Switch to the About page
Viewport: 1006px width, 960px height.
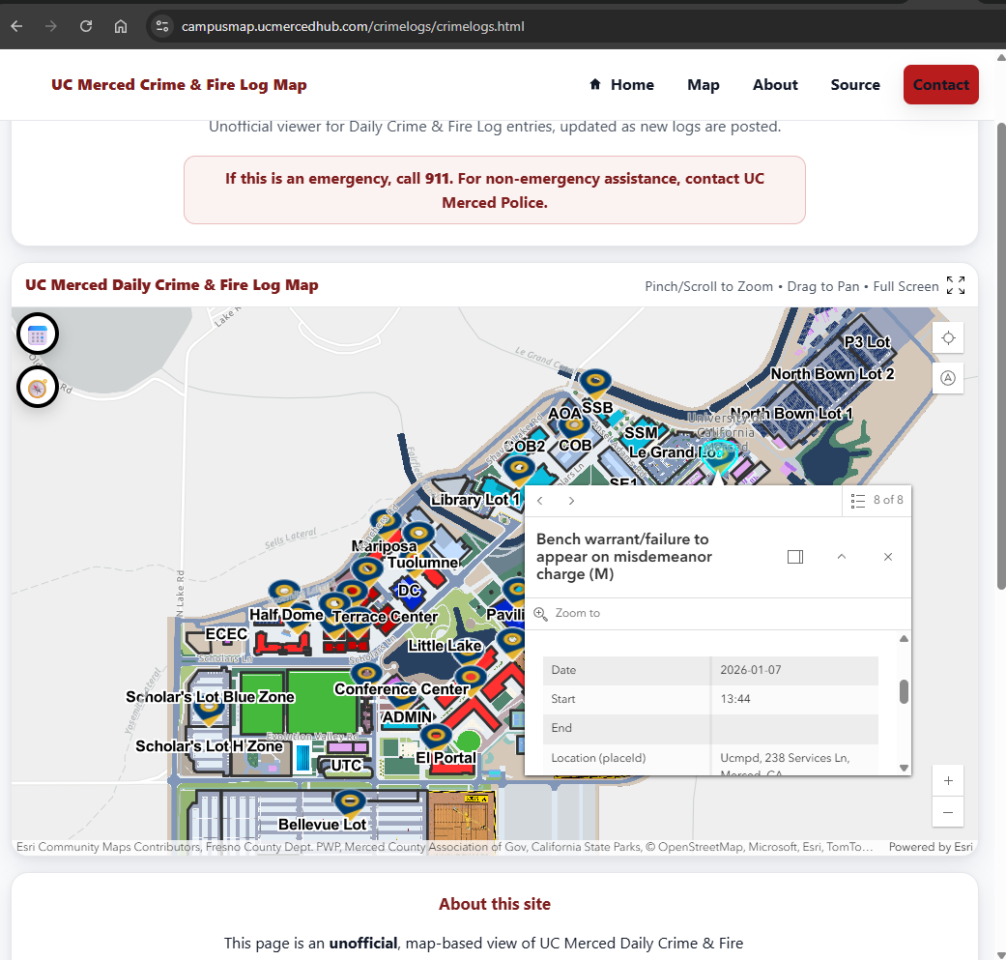coord(774,84)
